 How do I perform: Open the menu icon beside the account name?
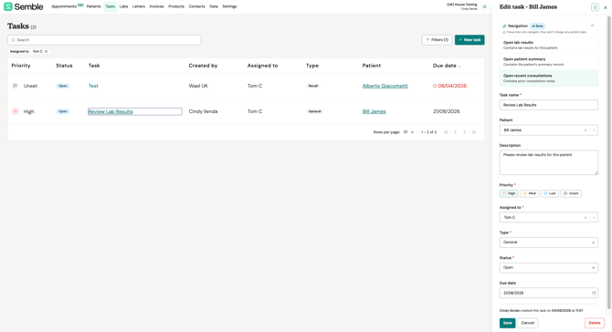coord(484,6)
